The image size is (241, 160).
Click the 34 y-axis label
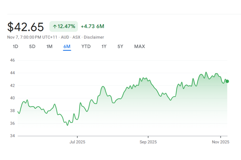[x=13, y=136]
